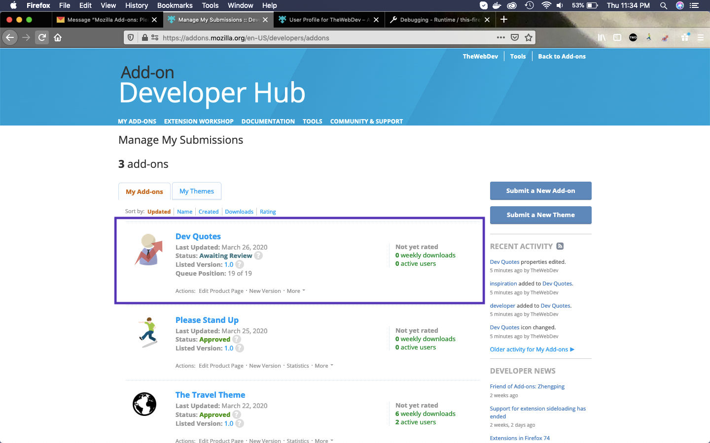Reload the current page

[42, 37]
